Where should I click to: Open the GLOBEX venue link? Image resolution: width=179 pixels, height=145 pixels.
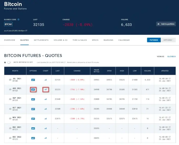pos(172,57)
